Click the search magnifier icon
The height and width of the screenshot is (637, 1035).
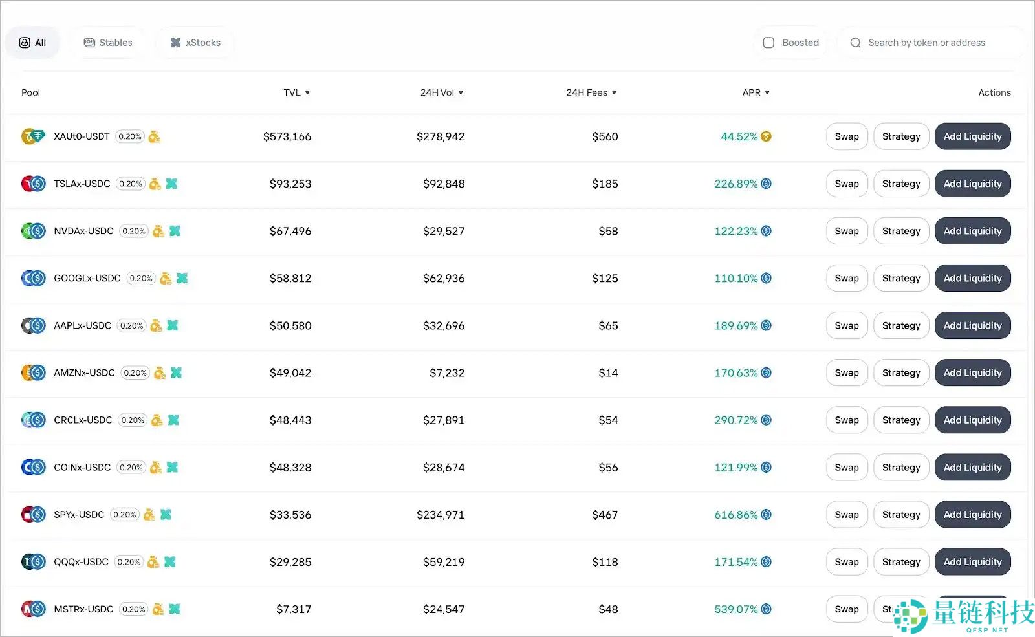tap(855, 42)
